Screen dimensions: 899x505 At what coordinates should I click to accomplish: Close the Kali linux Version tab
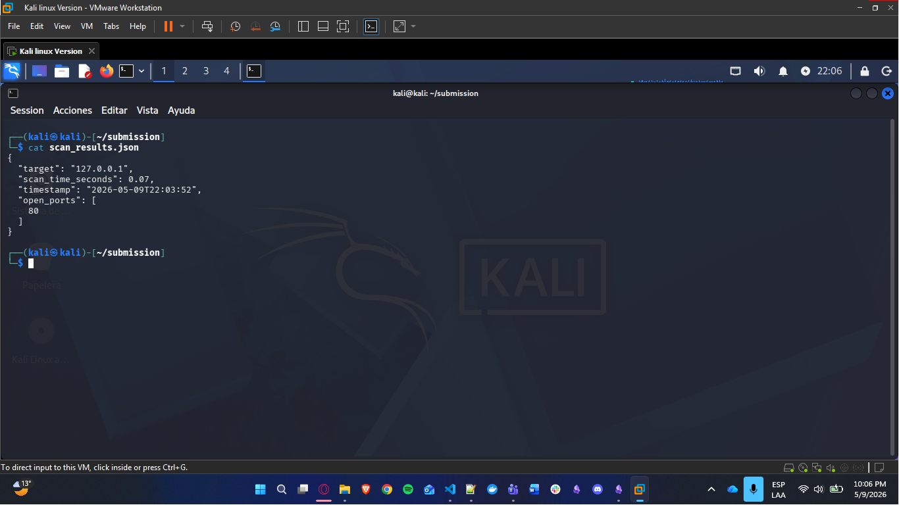click(x=91, y=51)
